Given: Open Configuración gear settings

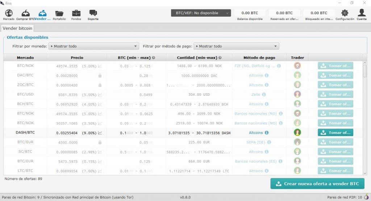Looking at the screenshot, I should click(345, 15).
